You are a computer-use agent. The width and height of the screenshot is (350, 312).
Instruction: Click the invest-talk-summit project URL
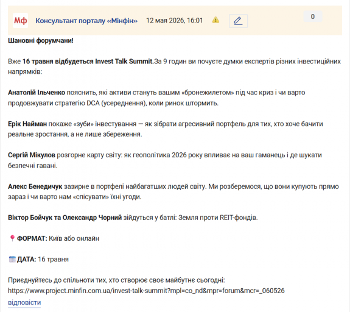(146, 291)
